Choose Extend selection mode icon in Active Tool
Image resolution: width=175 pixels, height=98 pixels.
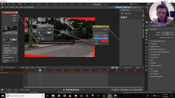124,17
